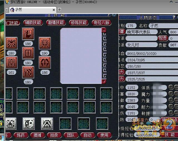Click the title field 晚芳亭代表队
Viewport: 178px width, 141px height.
click(142, 32)
